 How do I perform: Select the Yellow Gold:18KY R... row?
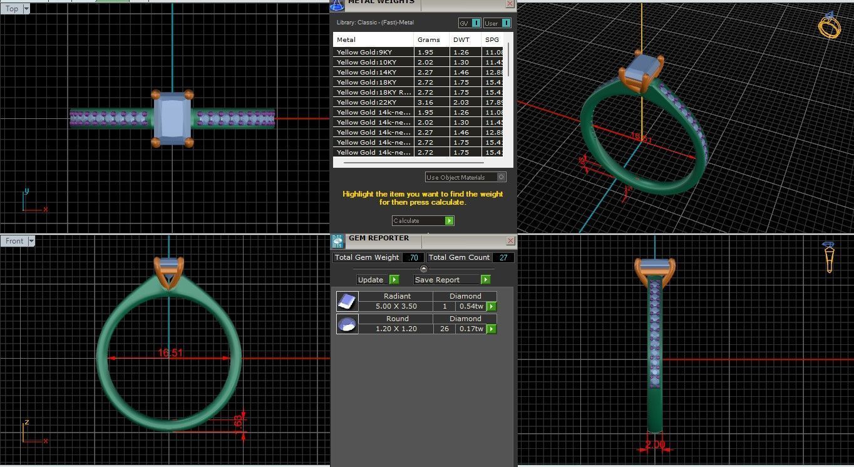click(418, 92)
